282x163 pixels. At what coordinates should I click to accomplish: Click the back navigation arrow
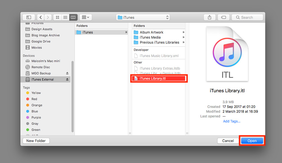tap(41, 17)
